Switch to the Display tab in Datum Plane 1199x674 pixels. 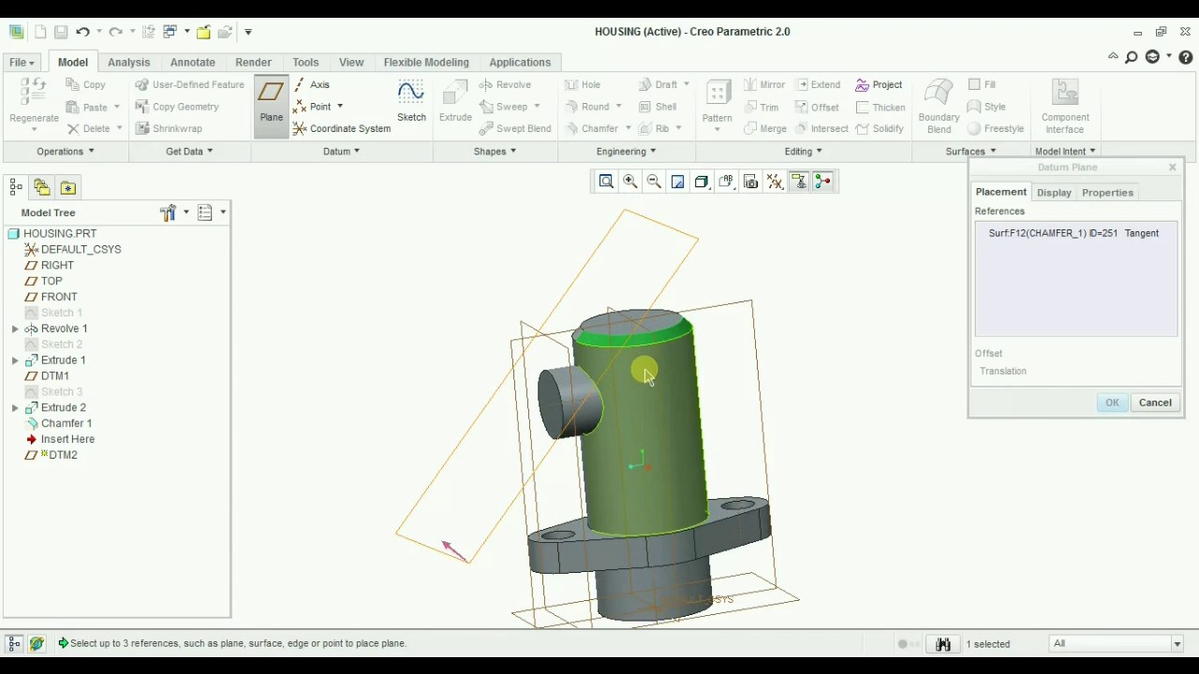click(1054, 192)
